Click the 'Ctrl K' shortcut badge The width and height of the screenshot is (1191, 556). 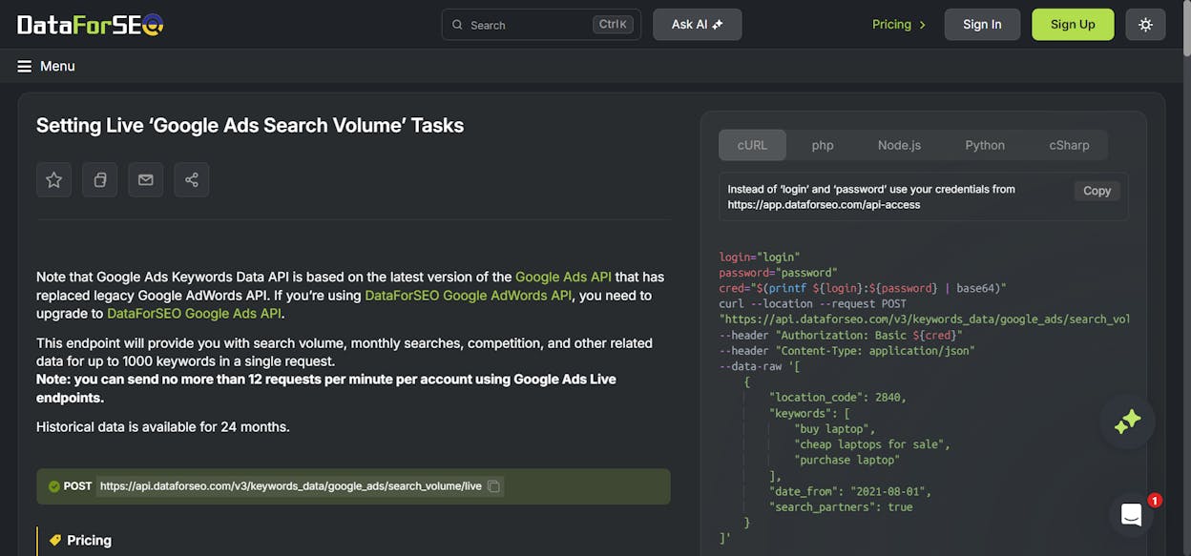(613, 25)
